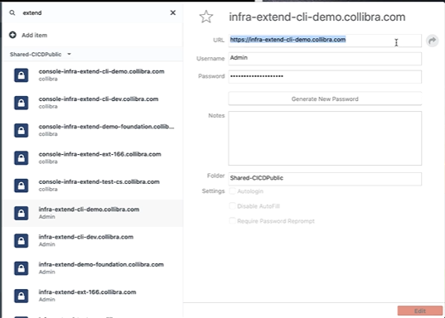
Task: Select console-infra-extend-test-cs.collibra.com entry
Action: pyautogui.click(x=93, y=185)
